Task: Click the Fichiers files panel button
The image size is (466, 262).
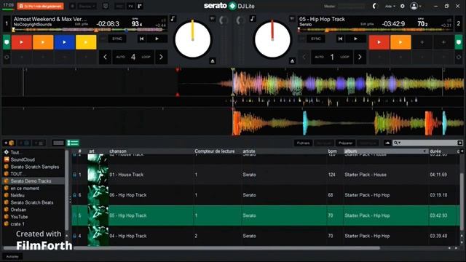Action: click(303, 143)
